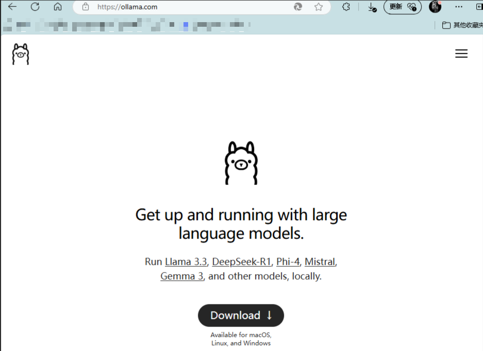
Task: Reload the page with the refresh icon
Action: (x=35, y=7)
